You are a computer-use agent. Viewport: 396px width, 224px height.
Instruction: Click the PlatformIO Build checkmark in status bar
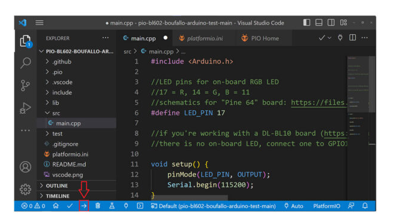(70, 206)
